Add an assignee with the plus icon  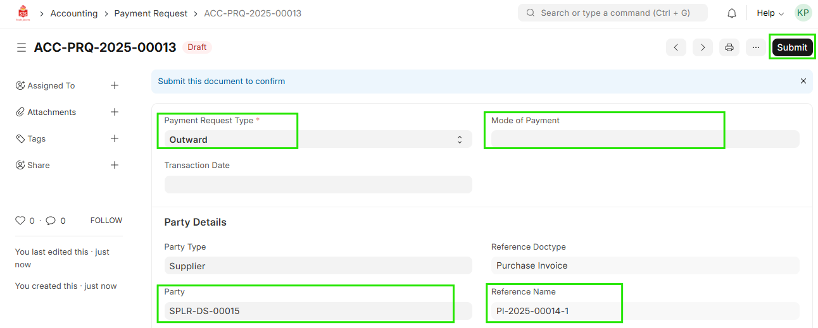click(115, 85)
